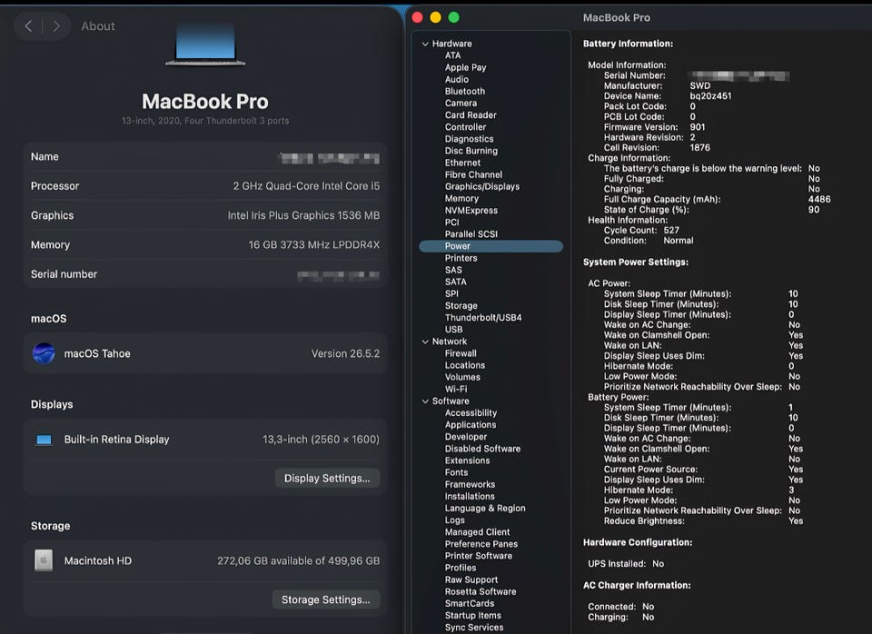Select Startup Items in the sidebar

pos(472,616)
